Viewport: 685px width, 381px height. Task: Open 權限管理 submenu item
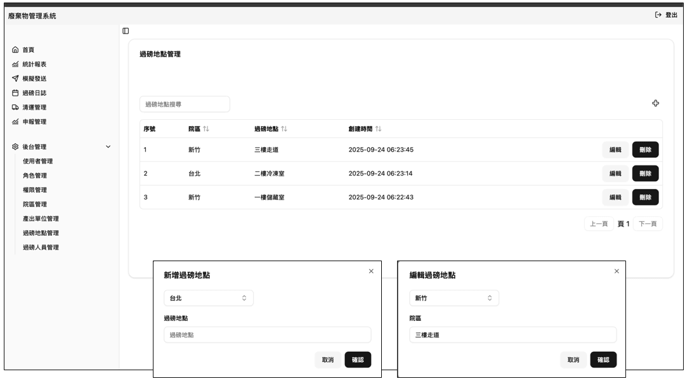pos(35,190)
